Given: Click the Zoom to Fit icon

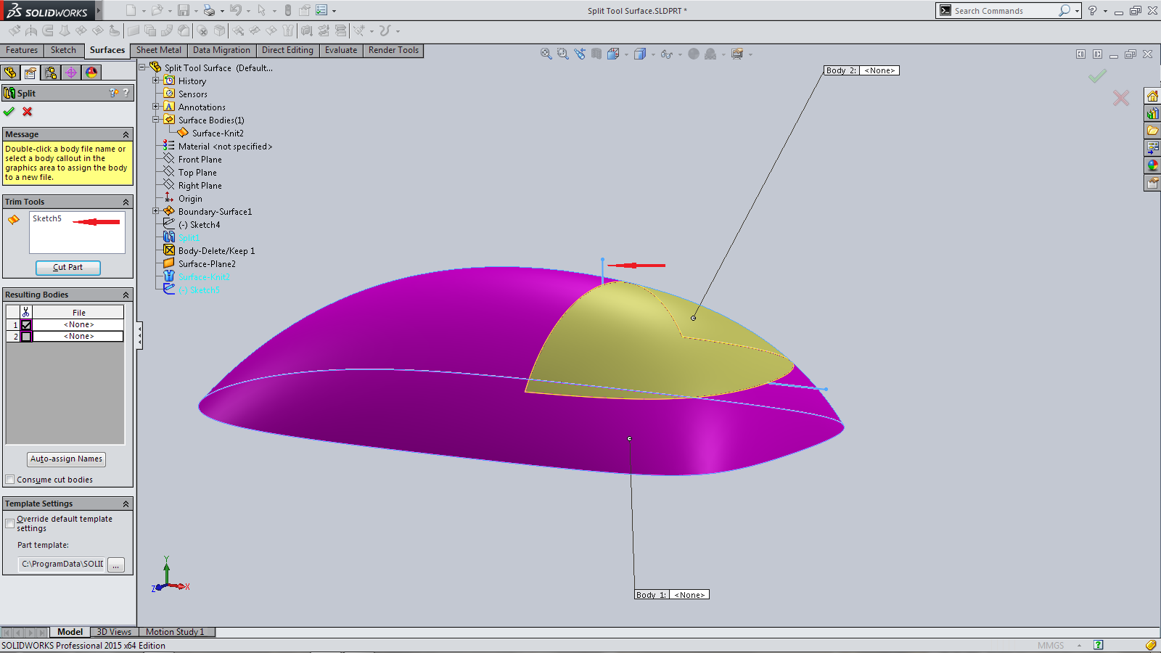Looking at the screenshot, I should tap(546, 54).
